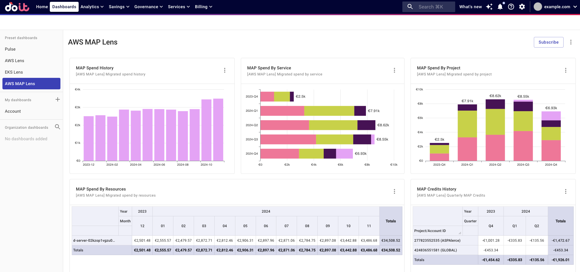580x272 pixels.
Task: Click the -€1,001.28 Q4 credit cell
Action: 491,240
